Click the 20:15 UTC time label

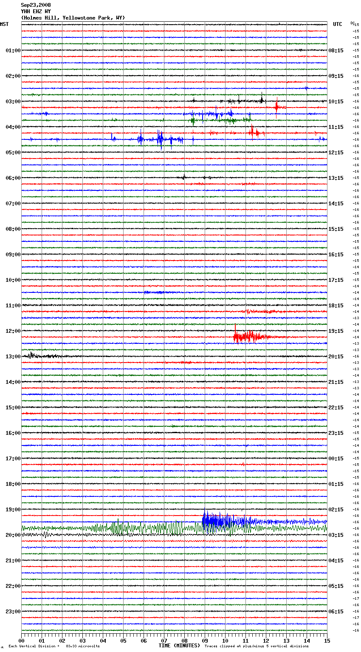pos(336,357)
